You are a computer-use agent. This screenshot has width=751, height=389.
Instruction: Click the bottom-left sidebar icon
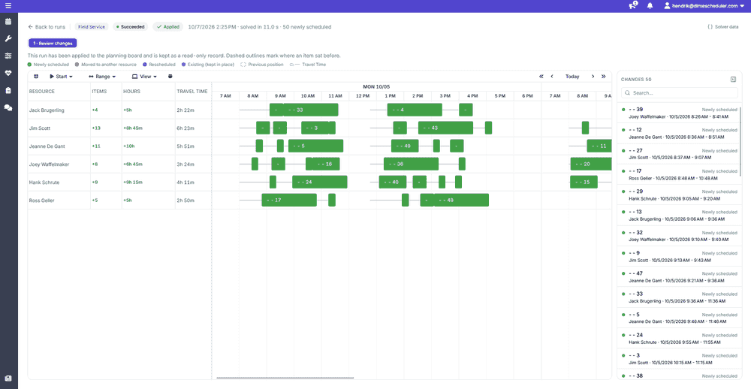coord(8,378)
